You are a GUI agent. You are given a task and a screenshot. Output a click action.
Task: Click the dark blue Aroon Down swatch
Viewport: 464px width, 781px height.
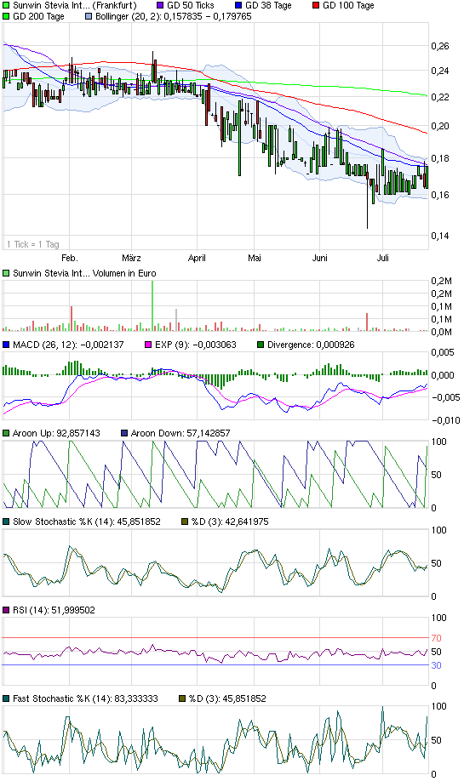pos(124,433)
